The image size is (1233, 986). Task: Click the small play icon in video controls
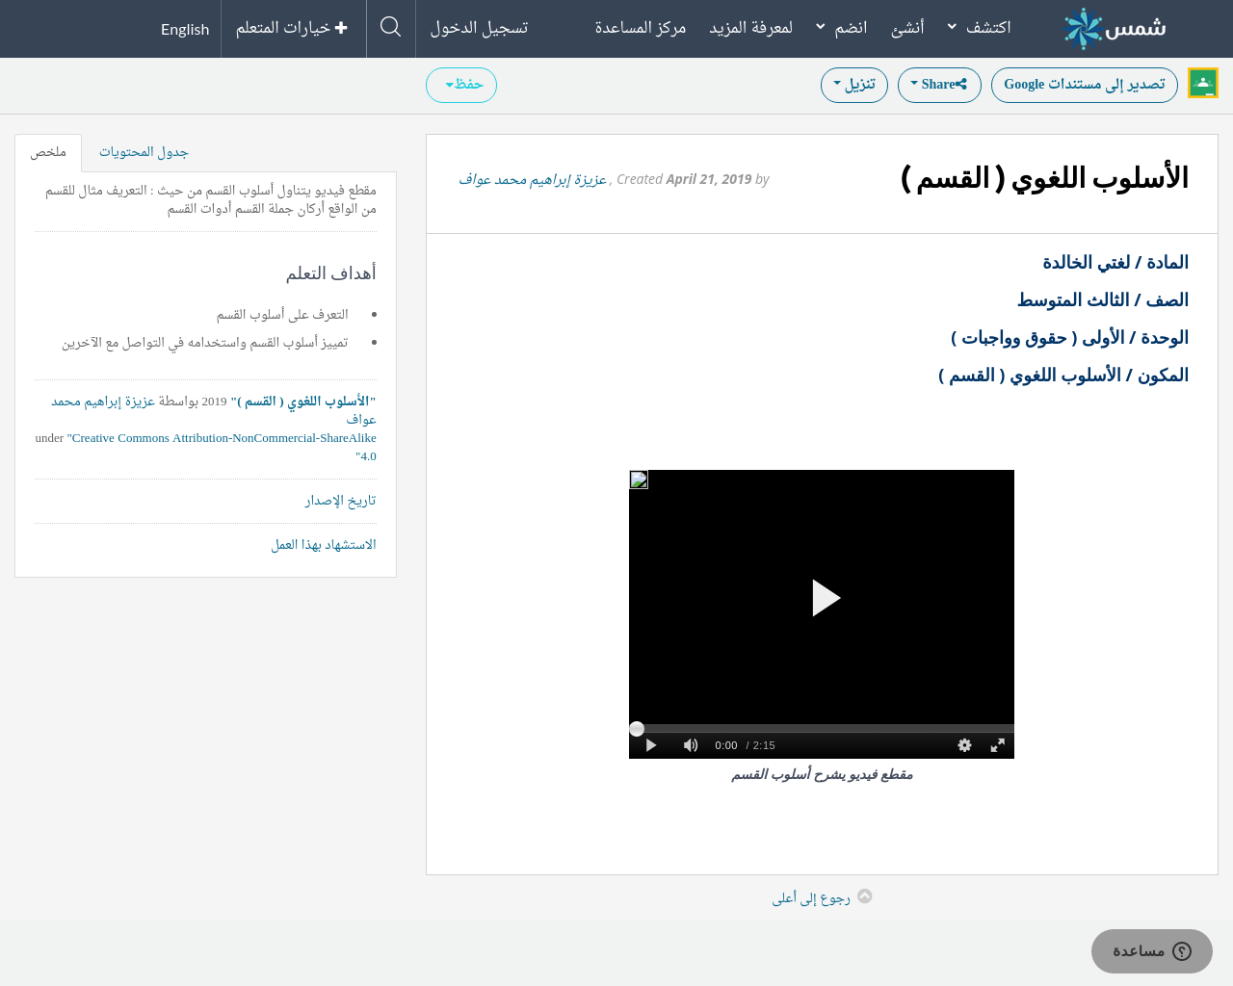click(x=651, y=745)
